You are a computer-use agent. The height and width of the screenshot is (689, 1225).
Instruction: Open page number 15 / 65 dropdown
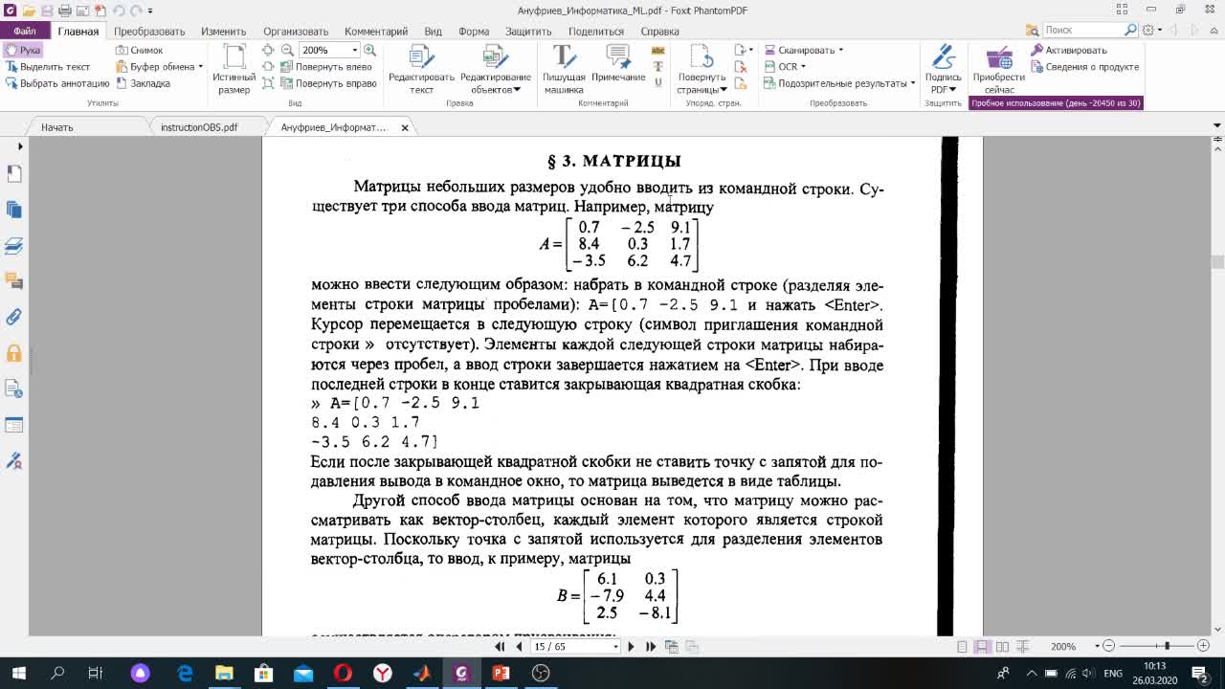[615, 647]
